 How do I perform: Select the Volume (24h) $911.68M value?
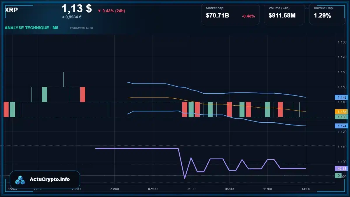(282, 16)
